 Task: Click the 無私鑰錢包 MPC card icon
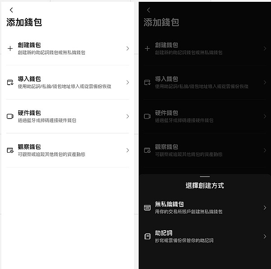147,208
